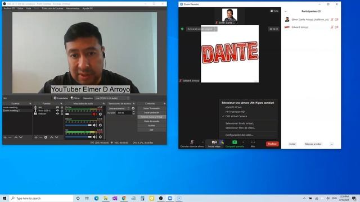Click Zoom unmute microphone icon
The image size is (360, 202).
point(192,142)
